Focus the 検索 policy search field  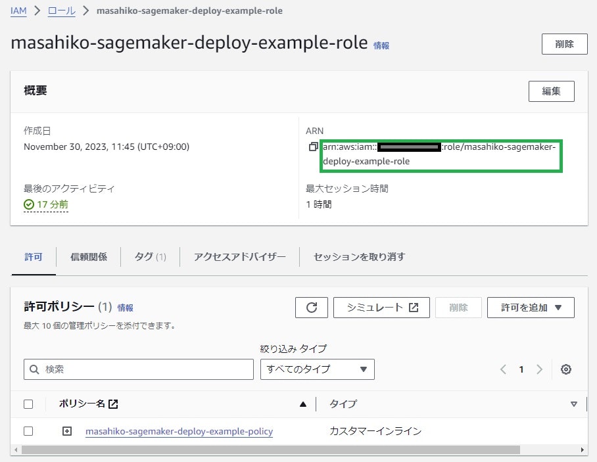tap(139, 369)
